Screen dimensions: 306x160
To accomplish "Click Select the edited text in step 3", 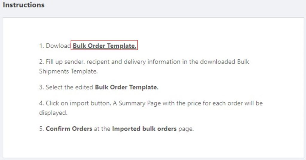I will point(69,87).
